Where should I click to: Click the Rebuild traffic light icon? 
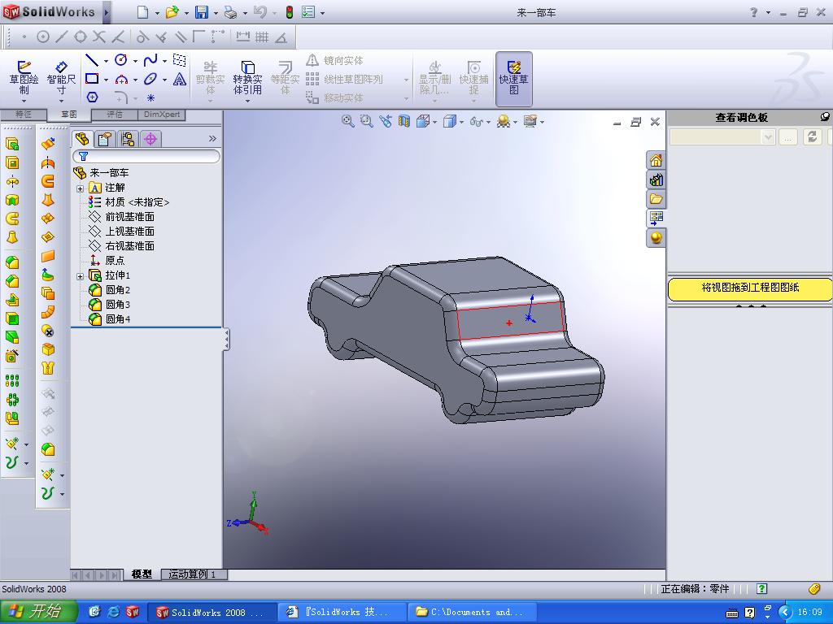click(x=290, y=12)
